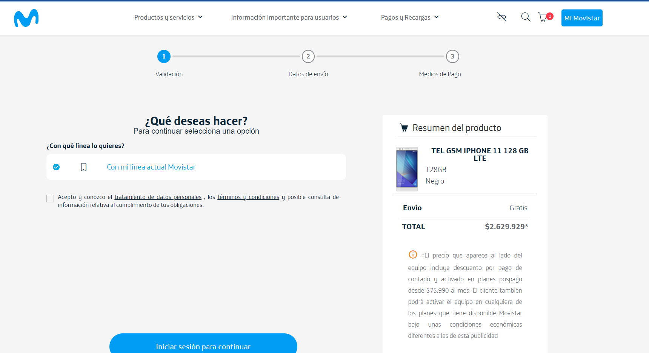This screenshot has height=353, width=649.
Task: Open términos y condiciones link
Action: (x=248, y=197)
